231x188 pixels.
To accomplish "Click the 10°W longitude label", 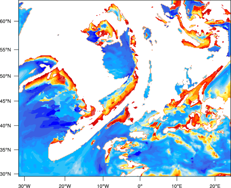I will 103,186.
